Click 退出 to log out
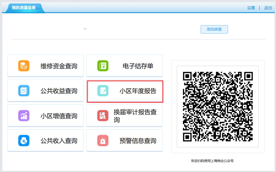The height and width of the screenshot is (172, 276). [268, 8]
